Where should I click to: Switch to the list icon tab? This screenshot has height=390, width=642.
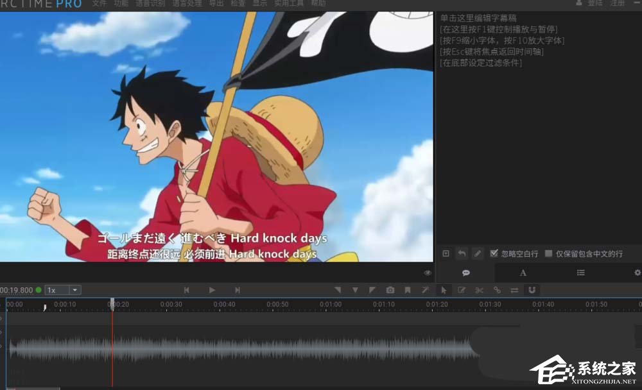point(580,273)
